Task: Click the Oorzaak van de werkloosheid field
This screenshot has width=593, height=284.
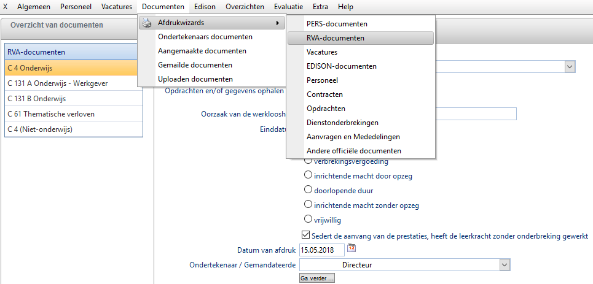Action: pos(476,113)
